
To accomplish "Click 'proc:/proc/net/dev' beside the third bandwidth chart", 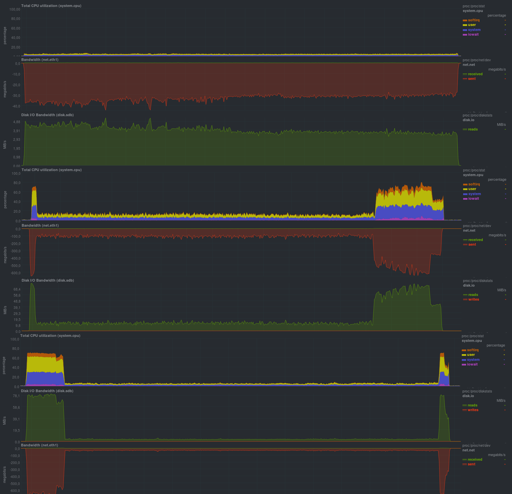I will [476, 446].
